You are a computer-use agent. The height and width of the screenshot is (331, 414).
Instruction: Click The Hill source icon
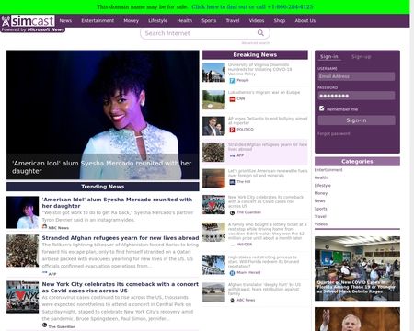[x=232, y=182]
